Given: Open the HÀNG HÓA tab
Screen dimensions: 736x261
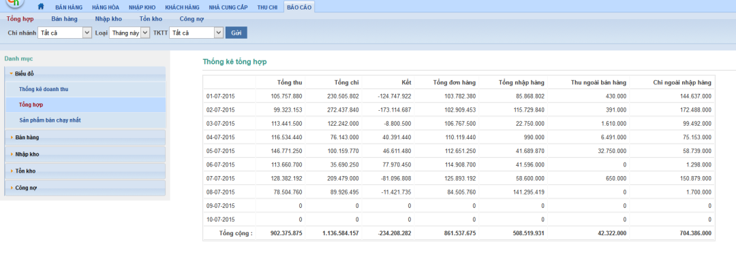Looking at the screenshot, I should point(106,7).
